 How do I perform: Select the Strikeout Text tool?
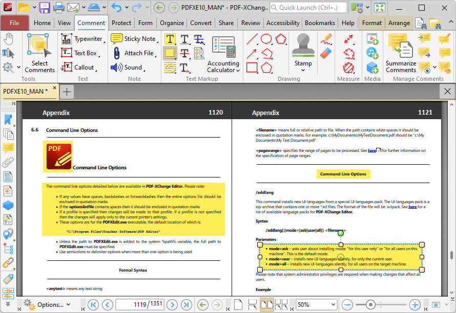click(x=185, y=53)
